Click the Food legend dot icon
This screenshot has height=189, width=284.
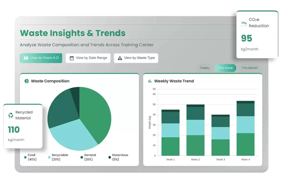coord(26,157)
